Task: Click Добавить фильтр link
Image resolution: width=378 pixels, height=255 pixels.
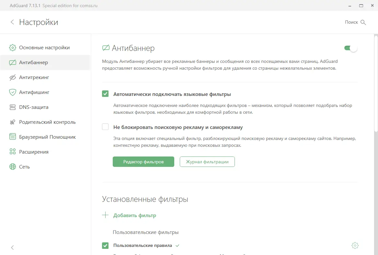Action: coord(134,215)
